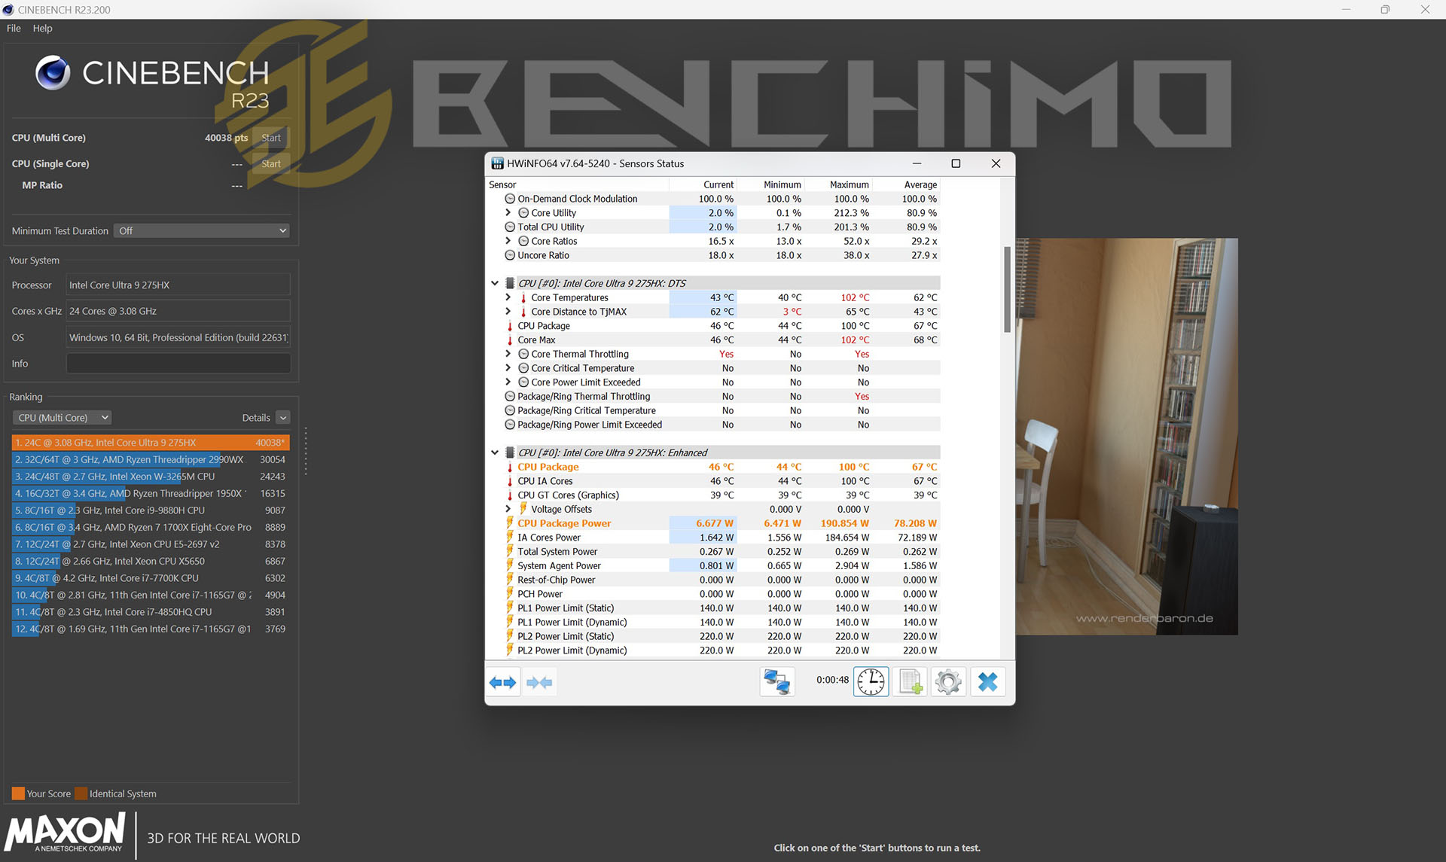The width and height of the screenshot is (1446, 862).
Task: Expand the Core Ratios row
Action: (508, 241)
